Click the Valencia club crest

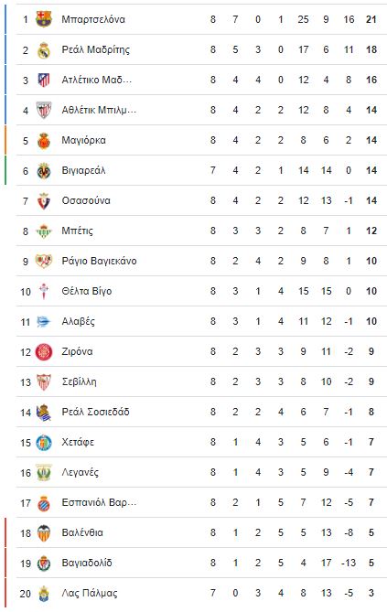(44, 532)
